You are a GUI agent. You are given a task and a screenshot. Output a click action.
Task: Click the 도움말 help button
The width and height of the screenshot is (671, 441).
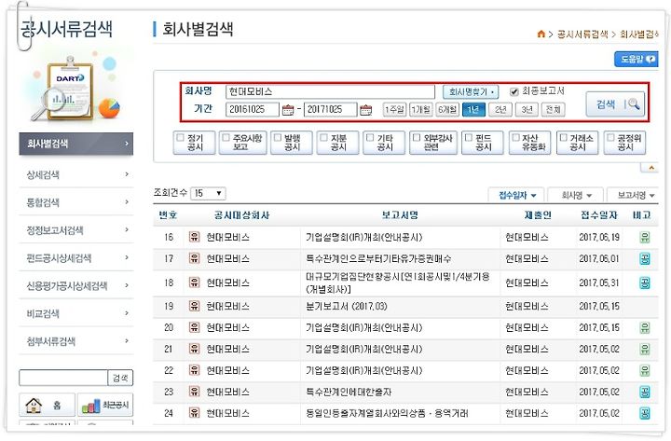pyautogui.click(x=637, y=59)
